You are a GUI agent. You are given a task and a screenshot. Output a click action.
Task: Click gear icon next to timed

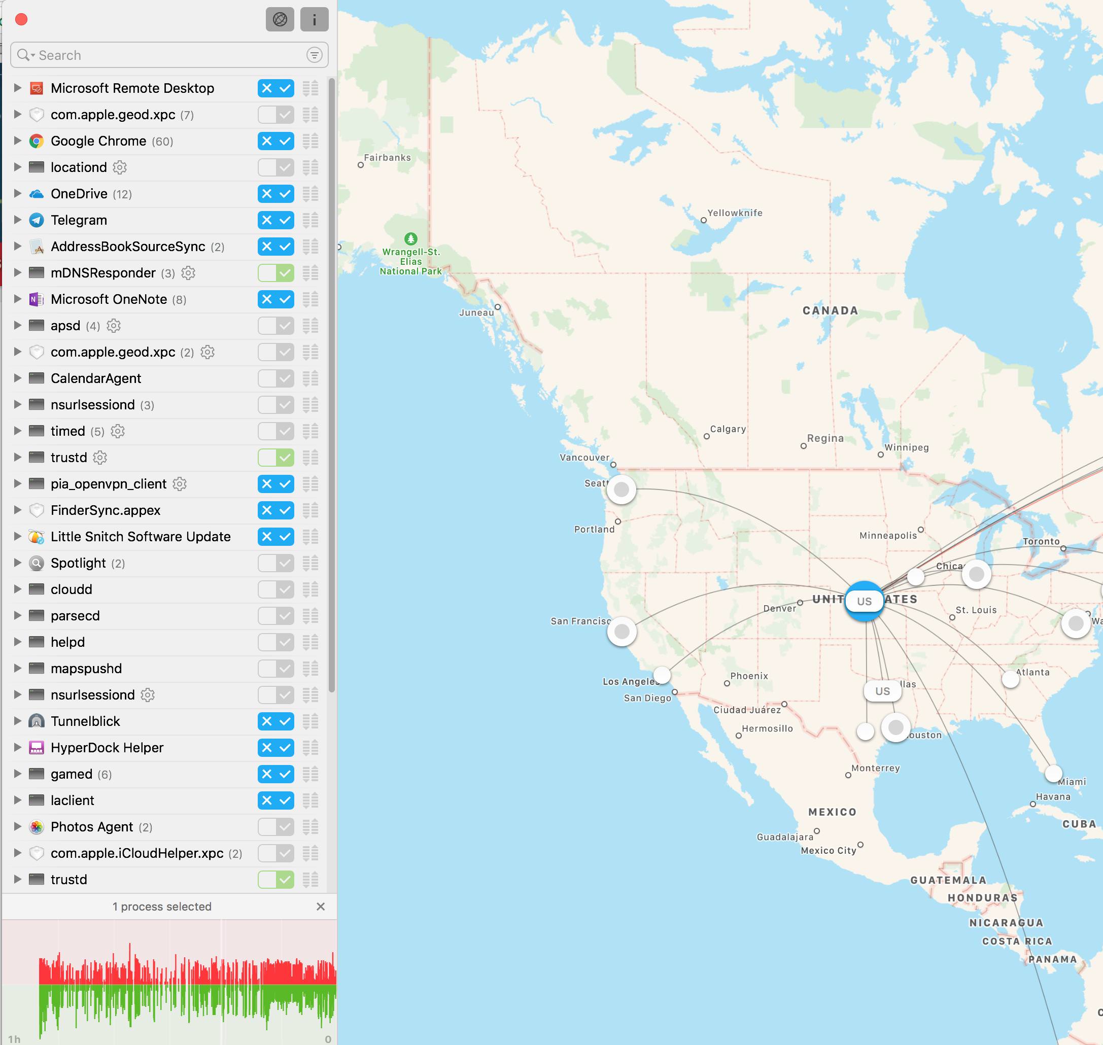(x=118, y=431)
